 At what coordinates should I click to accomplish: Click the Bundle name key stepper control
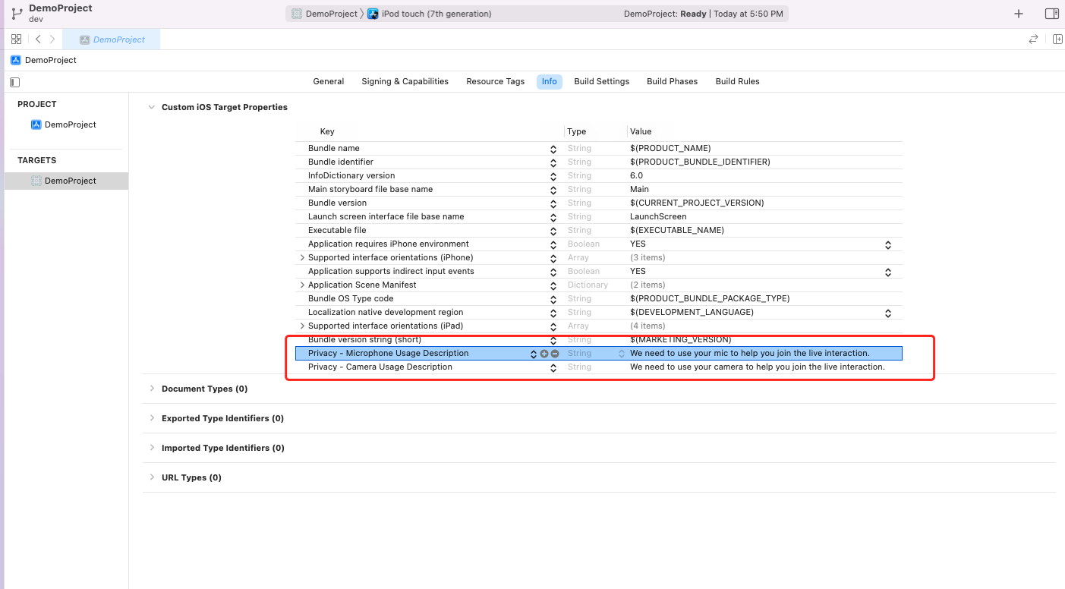[553, 149]
